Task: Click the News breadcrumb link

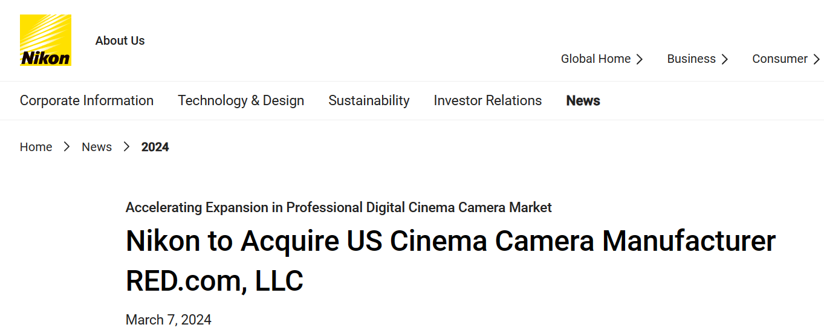Action: pos(97,147)
